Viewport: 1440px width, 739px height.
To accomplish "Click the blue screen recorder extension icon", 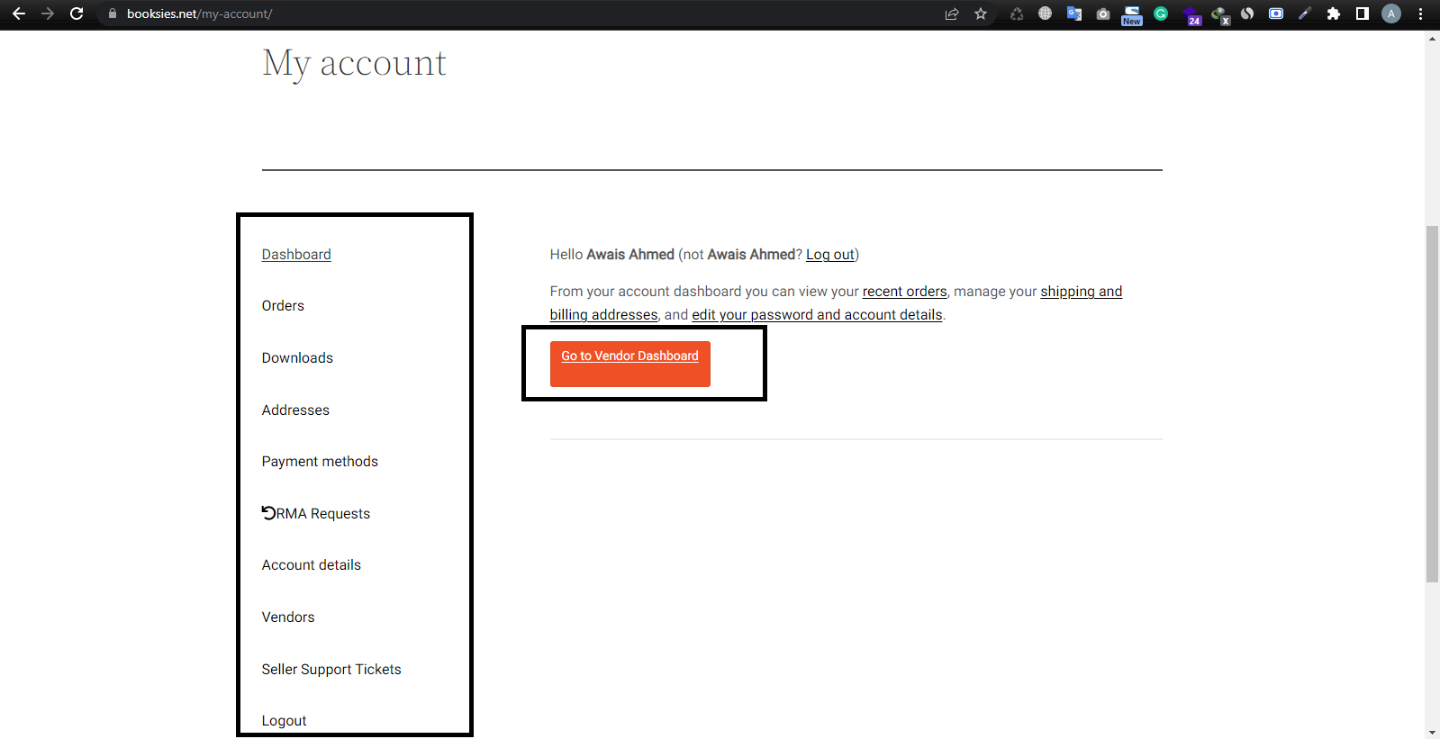I will click(x=1276, y=14).
